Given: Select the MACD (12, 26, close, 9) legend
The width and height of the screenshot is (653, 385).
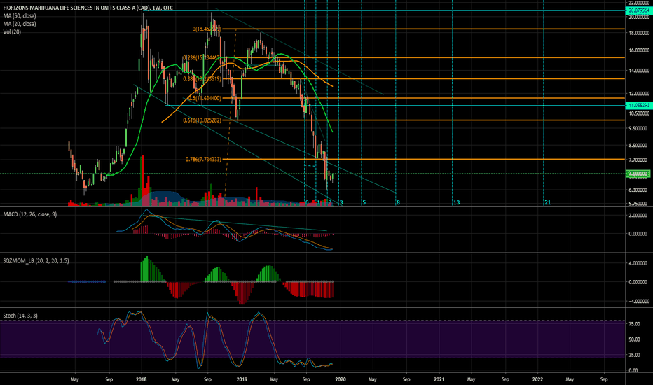Looking at the screenshot, I should coord(30,214).
